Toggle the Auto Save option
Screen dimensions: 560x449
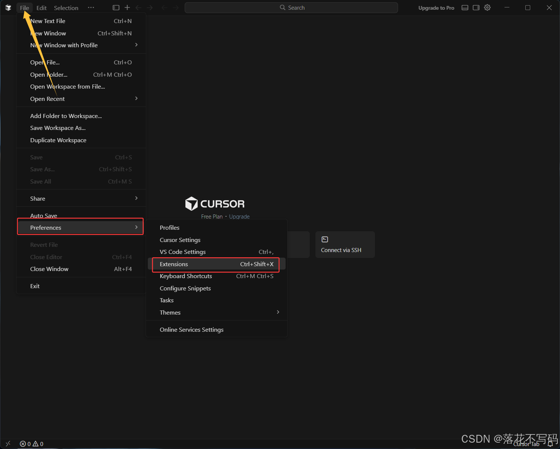[81, 216]
